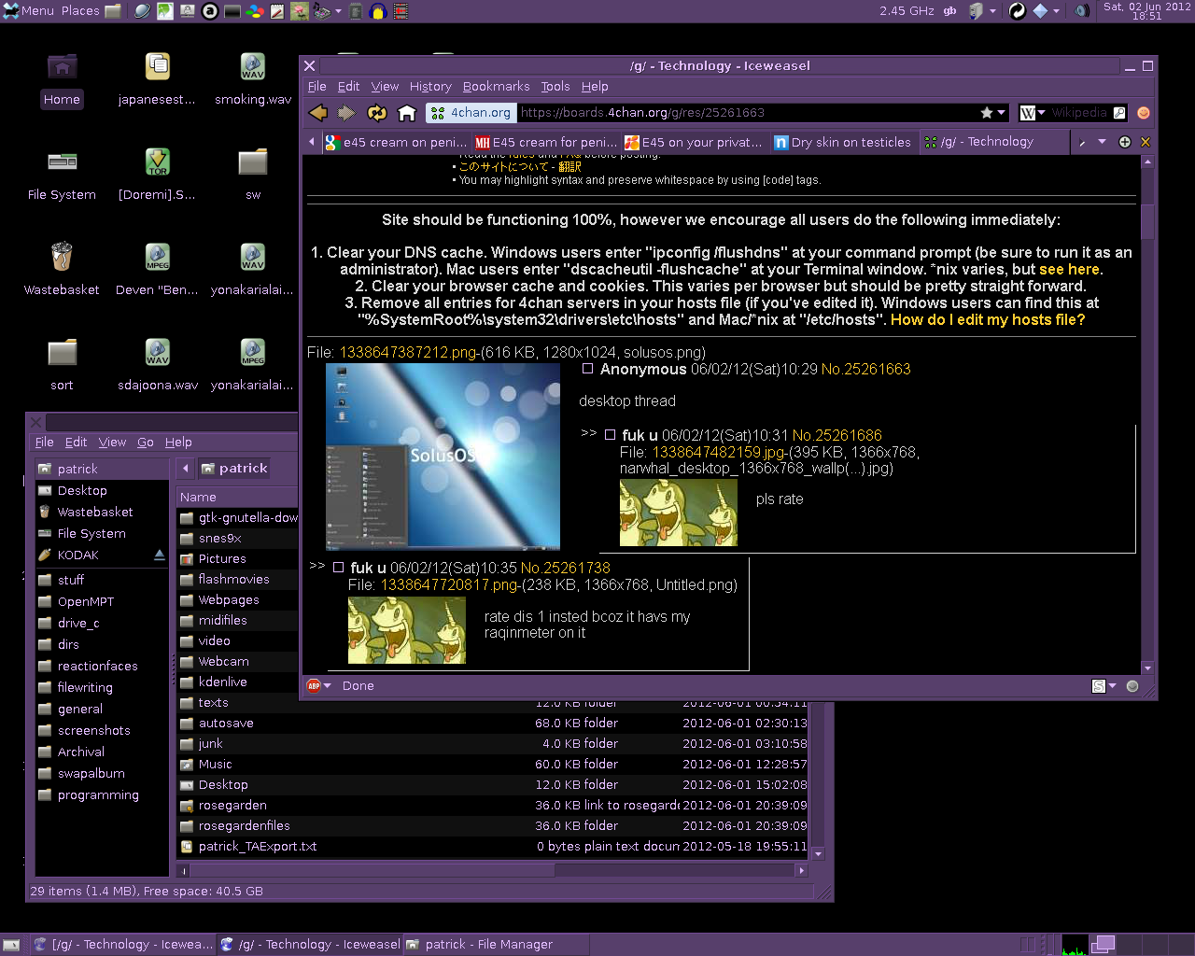Image resolution: width=1195 pixels, height=956 pixels.
Task: Click the URL address field
Action: (x=747, y=113)
